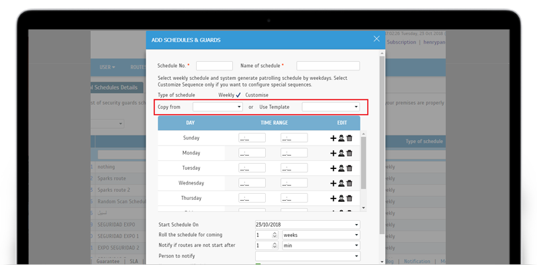Add a time range for Monday
This screenshot has width=537, height=265.
333,153
